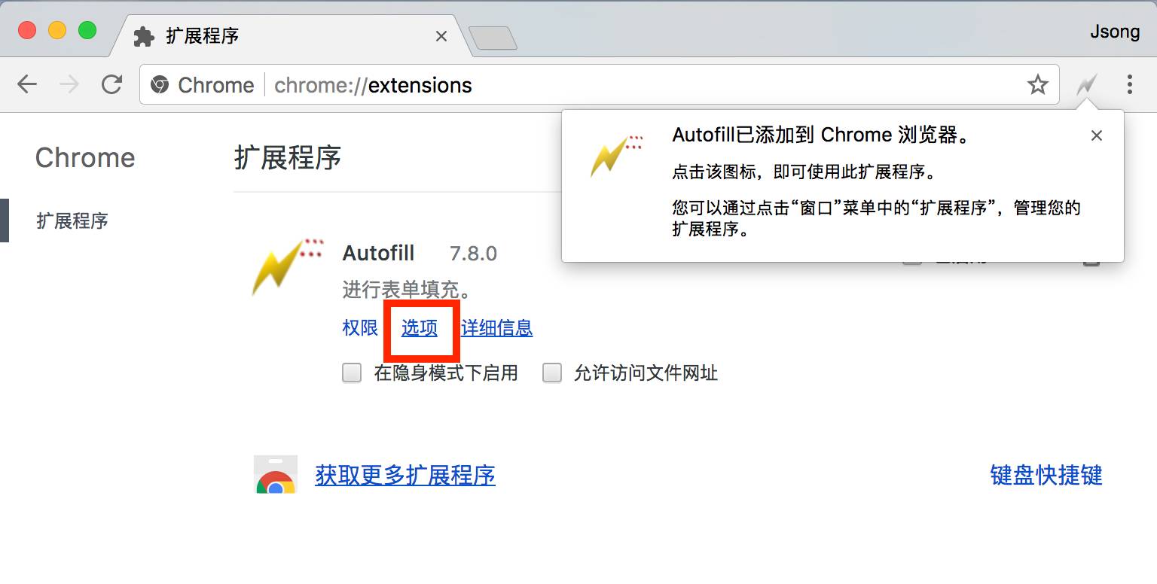The height and width of the screenshot is (584, 1157).
Task: Click the Autofill extension toolbar icon
Action: click(1086, 85)
